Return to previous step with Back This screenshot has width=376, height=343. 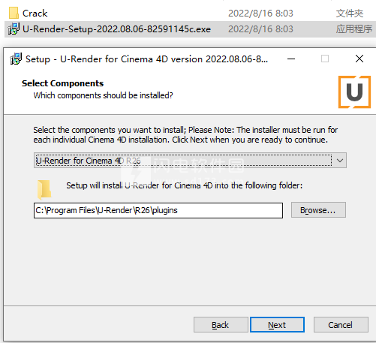pyautogui.click(x=221, y=325)
